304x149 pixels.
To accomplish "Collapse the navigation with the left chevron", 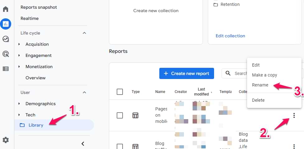I will (x=83, y=143).
